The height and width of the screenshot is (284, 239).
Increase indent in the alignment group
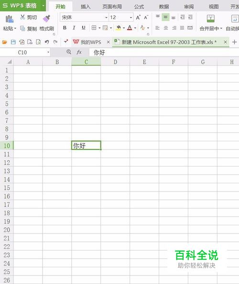coord(190,17)
